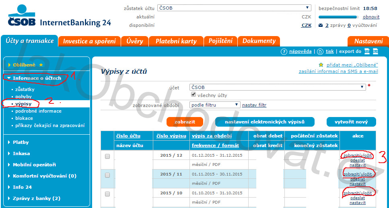The height and width of the screenshot is (208, 389).
Task: Sort by číslo výpisu column header
Action: coord(171,136)
